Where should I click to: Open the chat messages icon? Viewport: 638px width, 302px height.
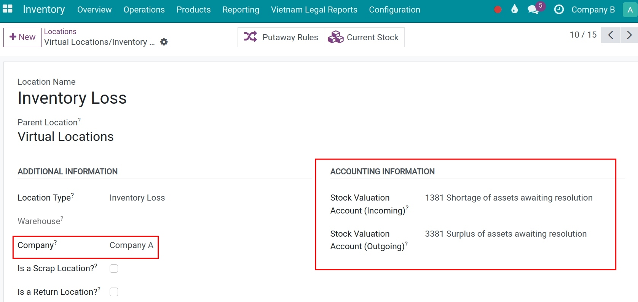[x=533, y=9]
